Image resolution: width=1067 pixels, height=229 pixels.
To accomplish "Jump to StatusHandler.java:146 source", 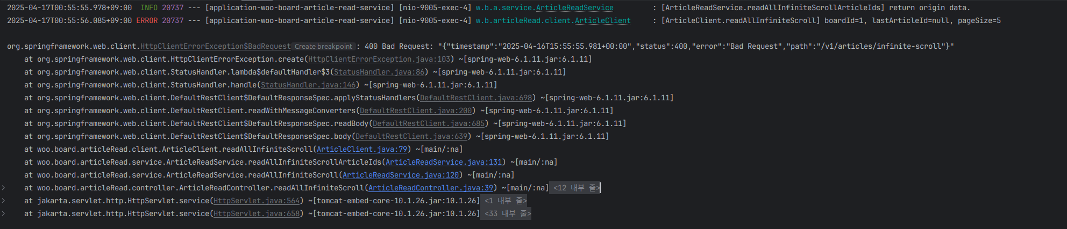I will pyautogui.click(x=308, y=85).
